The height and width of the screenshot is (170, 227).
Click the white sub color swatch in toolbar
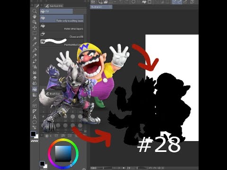click(x=36, y=136)
